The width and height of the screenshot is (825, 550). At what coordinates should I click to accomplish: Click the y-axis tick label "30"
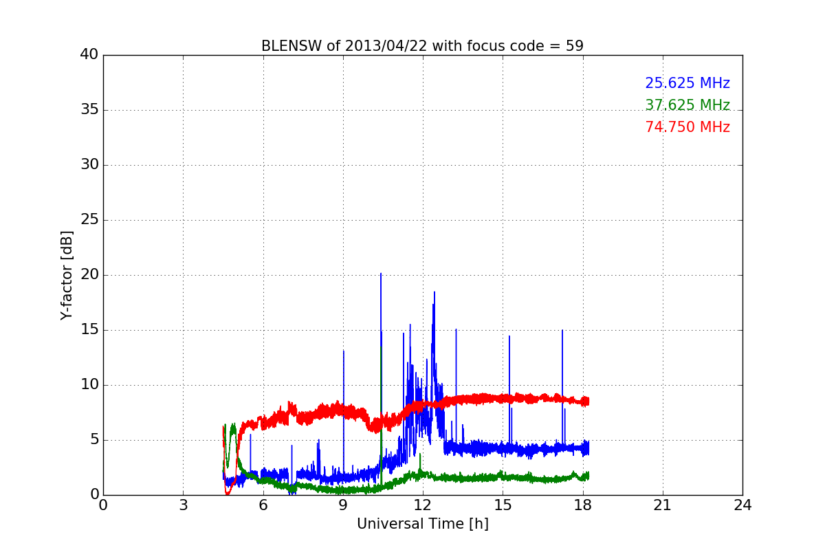pos(89,165)
